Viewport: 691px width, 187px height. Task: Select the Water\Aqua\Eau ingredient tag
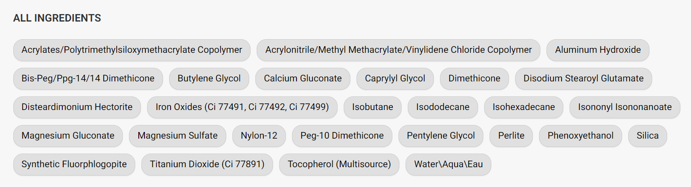[448, 164]
